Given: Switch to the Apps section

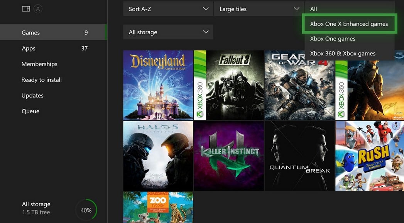Looking at the screenshot, I should [28, 48].
